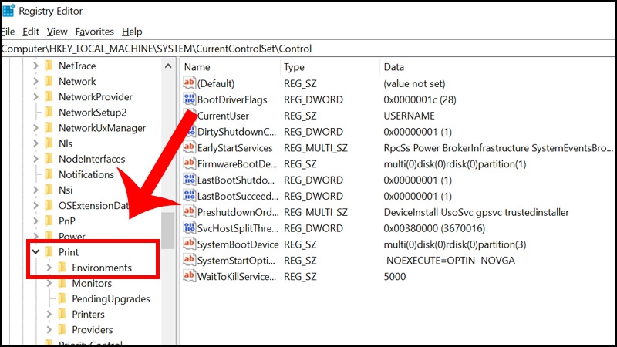The width and height of the screenshot is (617, 347).
Task: Click the string icon beside FirmwareBootDe...
Action: click(189, 163)
